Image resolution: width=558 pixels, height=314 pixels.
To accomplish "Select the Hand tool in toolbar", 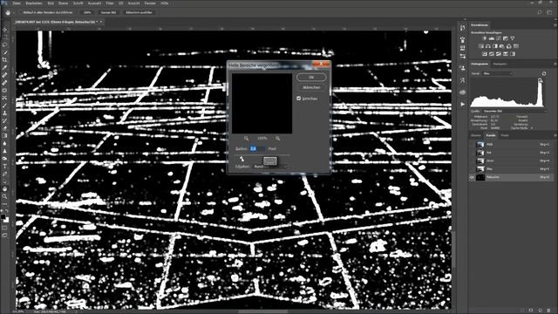I will tap(4, 188).
